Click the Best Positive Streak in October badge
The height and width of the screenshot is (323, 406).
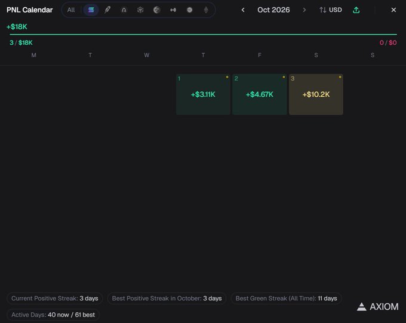coord(167,298)
